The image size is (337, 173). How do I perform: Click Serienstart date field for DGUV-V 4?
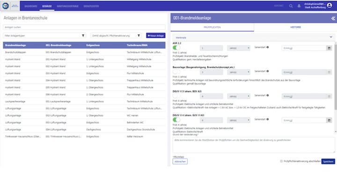(x=304, y=121)
